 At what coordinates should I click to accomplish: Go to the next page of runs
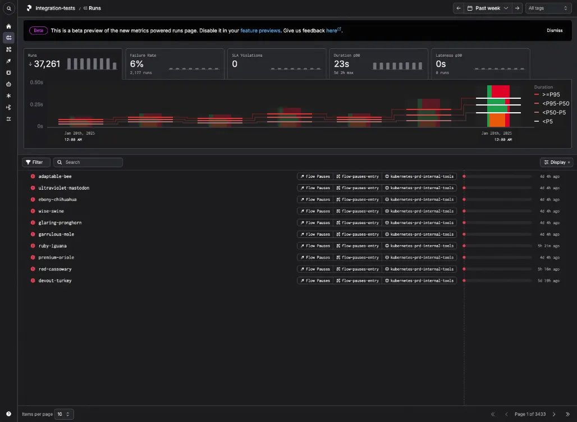click(554, 414)
